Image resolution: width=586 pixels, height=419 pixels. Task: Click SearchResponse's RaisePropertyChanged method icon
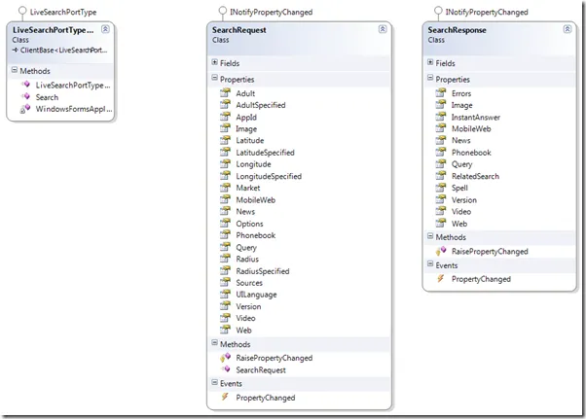441,251
